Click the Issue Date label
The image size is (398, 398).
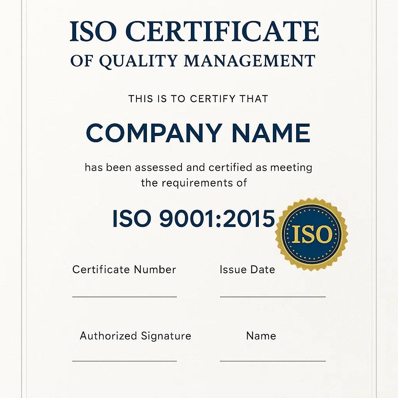[247, 269]
